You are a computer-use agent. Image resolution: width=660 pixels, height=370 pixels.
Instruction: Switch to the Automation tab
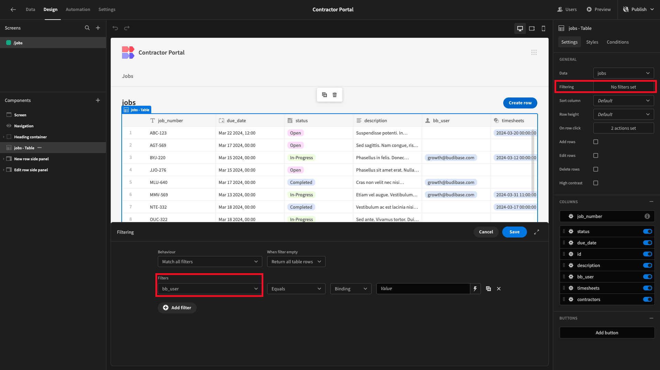tap(78, 10)
